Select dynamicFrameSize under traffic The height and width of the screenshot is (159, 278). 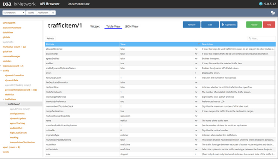click(14, 76)
